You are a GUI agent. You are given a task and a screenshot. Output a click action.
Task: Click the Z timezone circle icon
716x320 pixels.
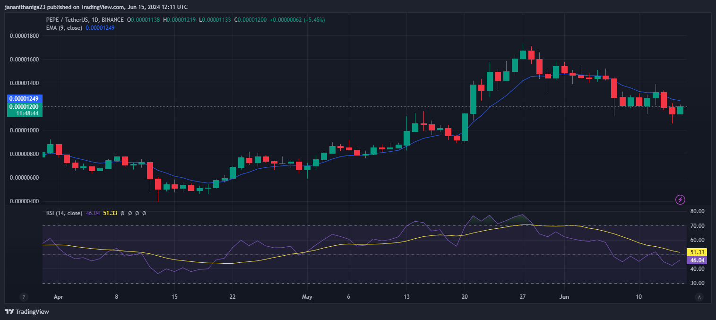(x=23, y=297)
